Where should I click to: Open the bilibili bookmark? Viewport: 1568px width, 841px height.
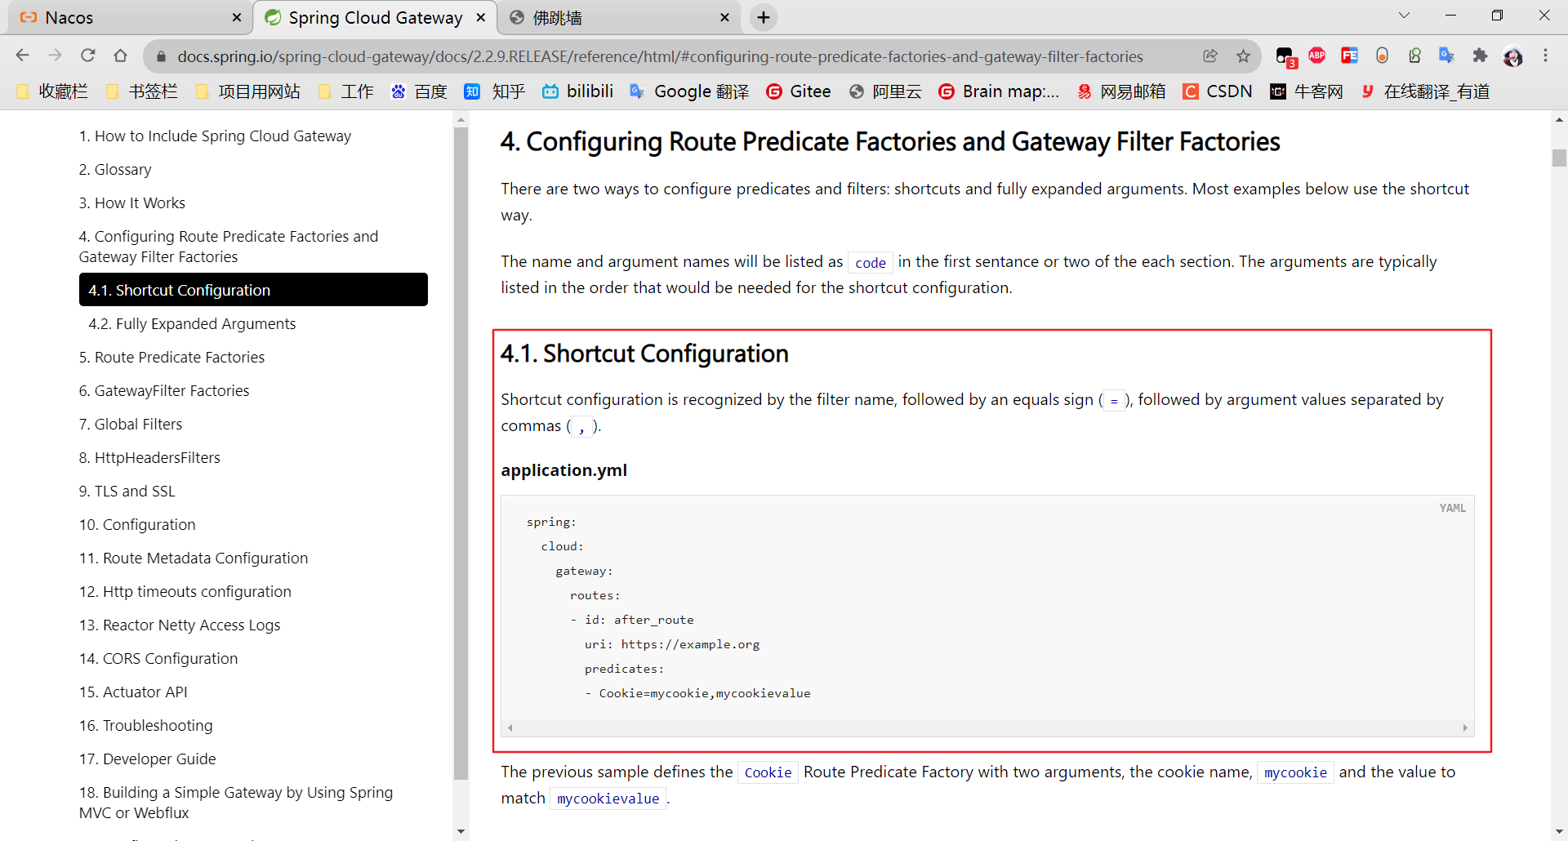[578, 91]
